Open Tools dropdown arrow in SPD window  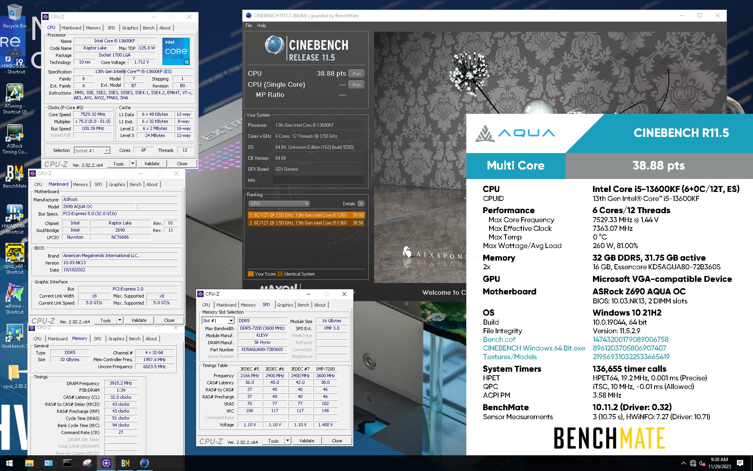coord(287,441)
